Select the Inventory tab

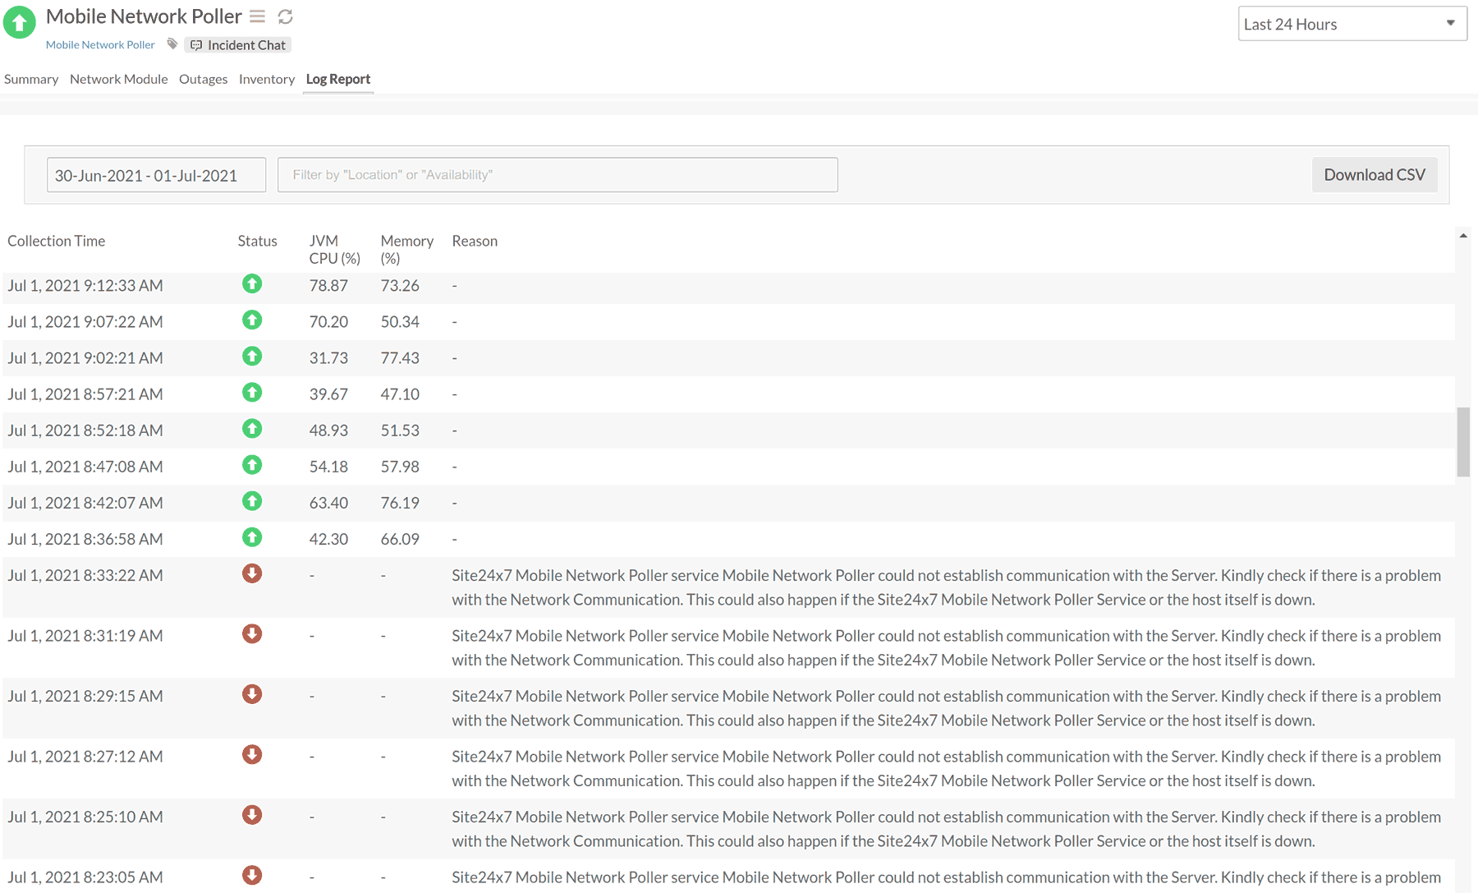coord(266,79)
